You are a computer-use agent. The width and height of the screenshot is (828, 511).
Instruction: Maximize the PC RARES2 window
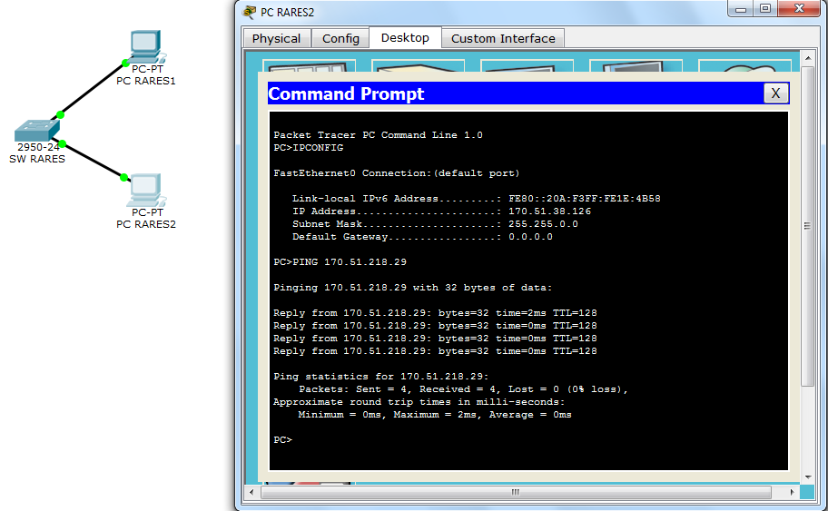(x=765, y=8)
